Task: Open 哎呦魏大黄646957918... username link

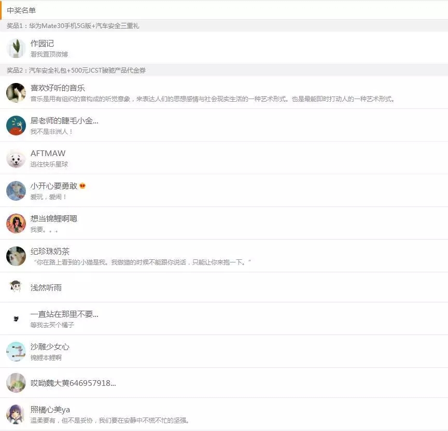Action: click(x=73, y=383)
